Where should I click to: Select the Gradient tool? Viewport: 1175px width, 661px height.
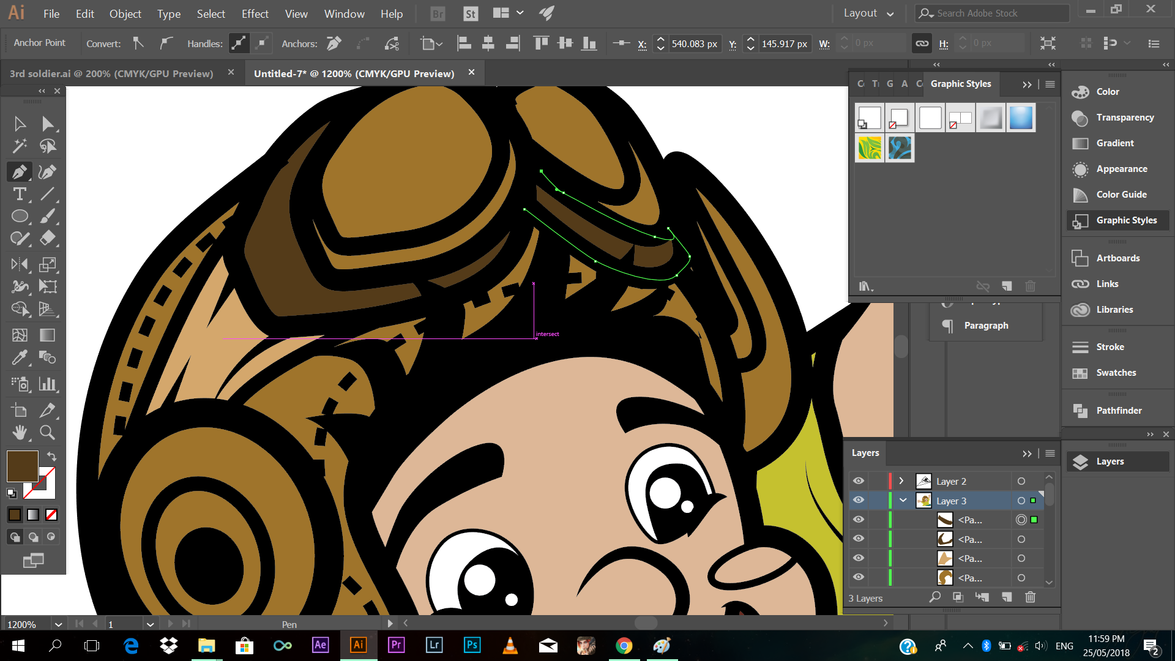48,335
